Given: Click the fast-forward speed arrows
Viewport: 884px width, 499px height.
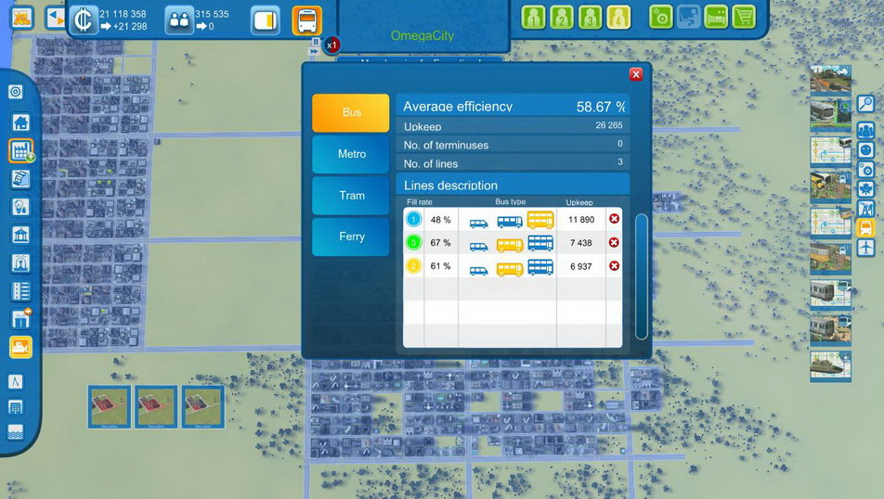Looking at the screenshot, I should (315, 51).
